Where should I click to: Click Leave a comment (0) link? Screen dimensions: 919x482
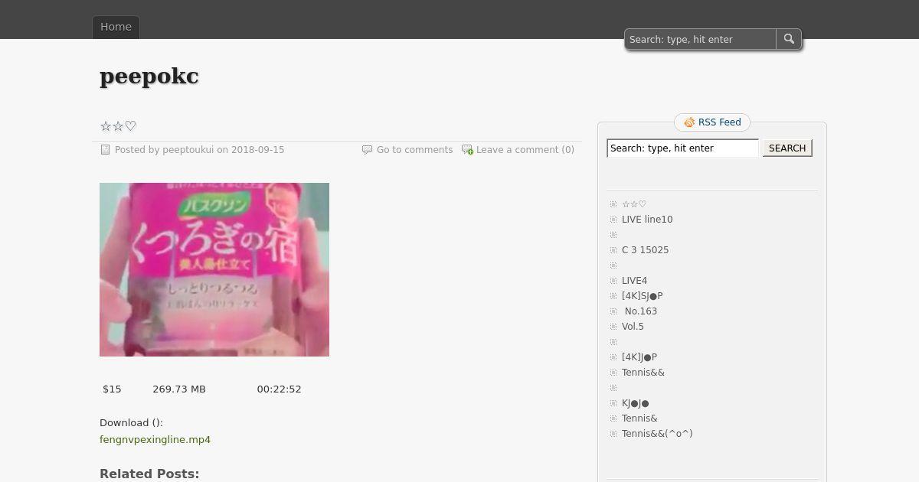pos(525,150)
